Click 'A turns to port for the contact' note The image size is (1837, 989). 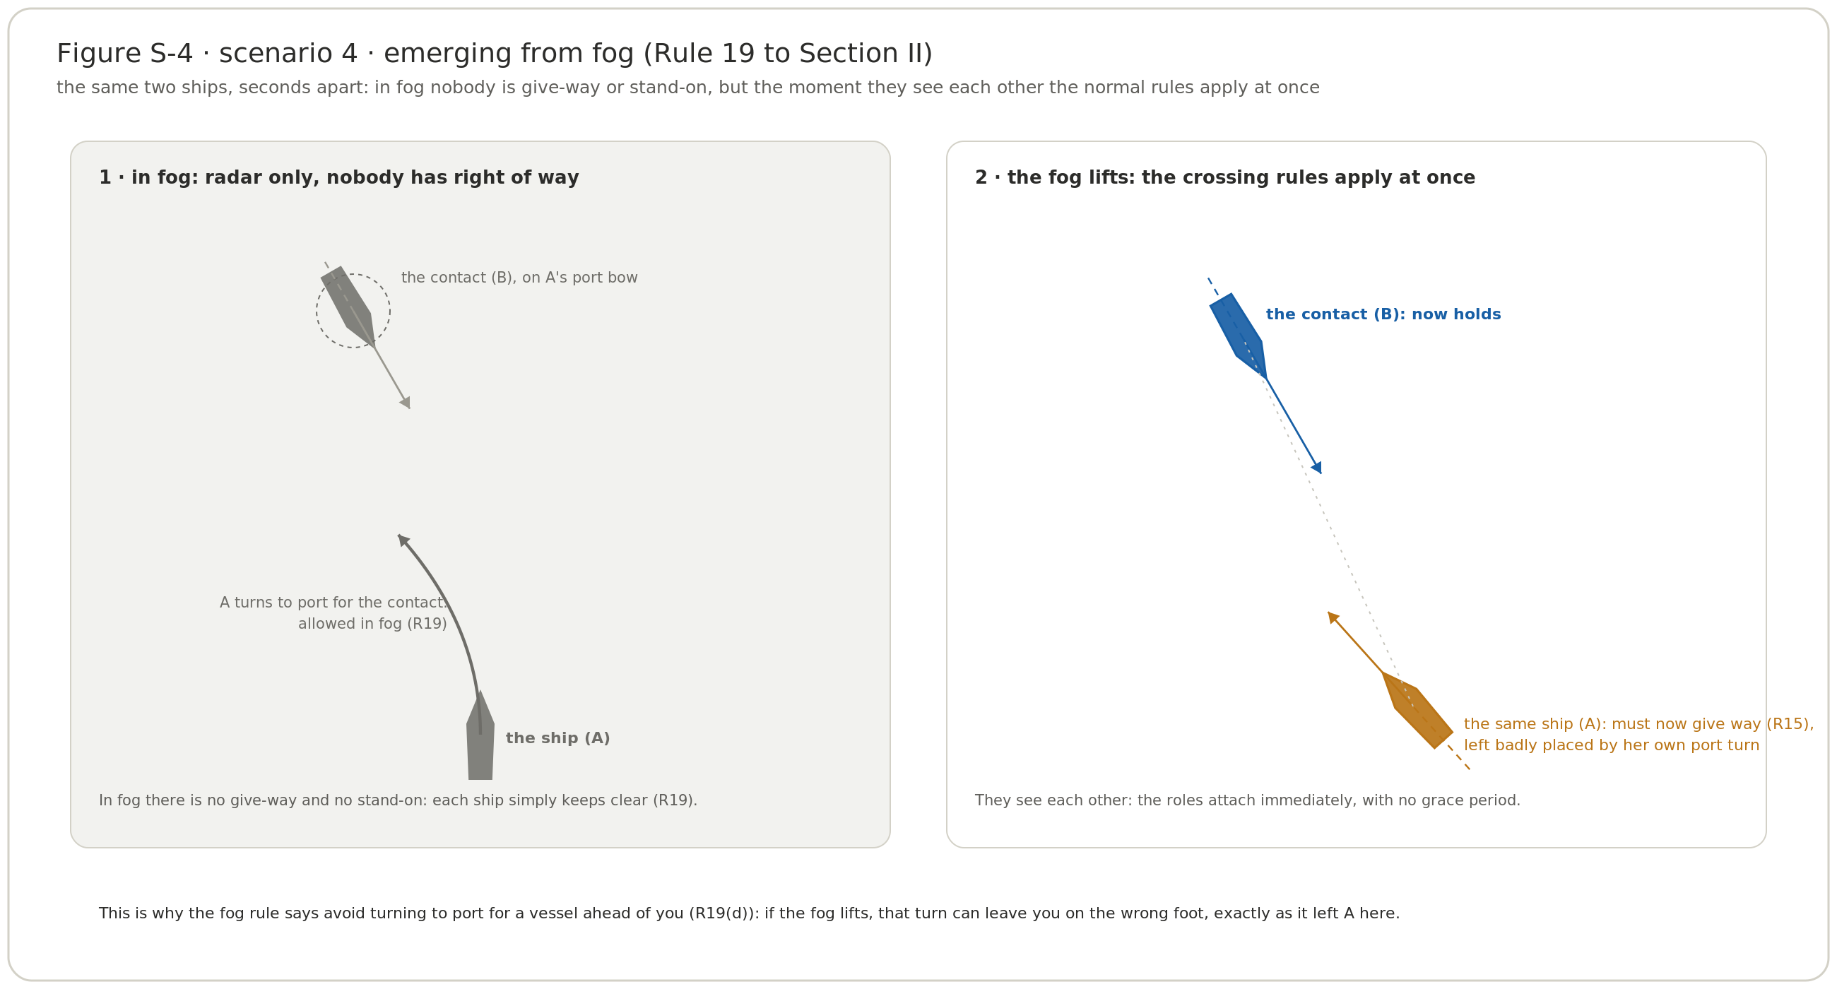[x=333, y=603]
